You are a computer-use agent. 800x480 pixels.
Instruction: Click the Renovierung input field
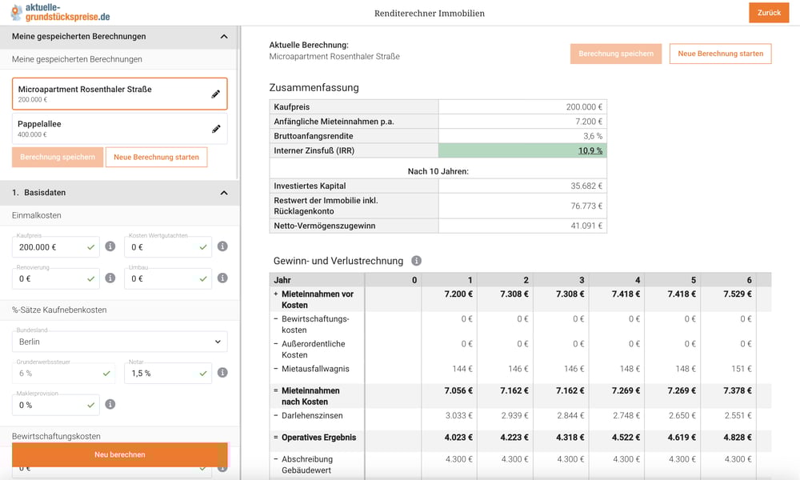[x=56, y=279]
